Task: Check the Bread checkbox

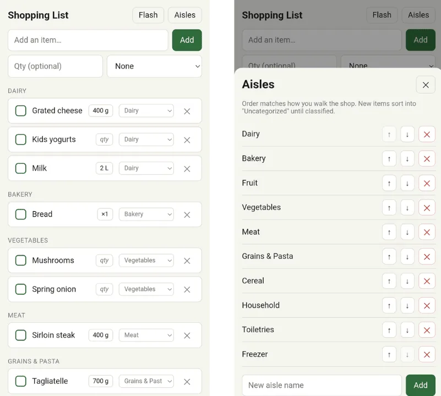Action: (21, 214)
